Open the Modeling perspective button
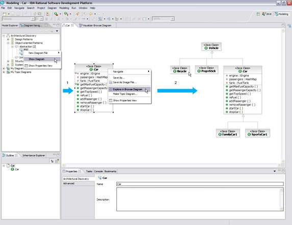 [x=281, y=14]
